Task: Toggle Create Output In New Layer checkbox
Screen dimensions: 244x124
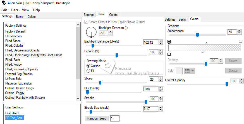Action: pyautogui.click(x=87, y=22)
